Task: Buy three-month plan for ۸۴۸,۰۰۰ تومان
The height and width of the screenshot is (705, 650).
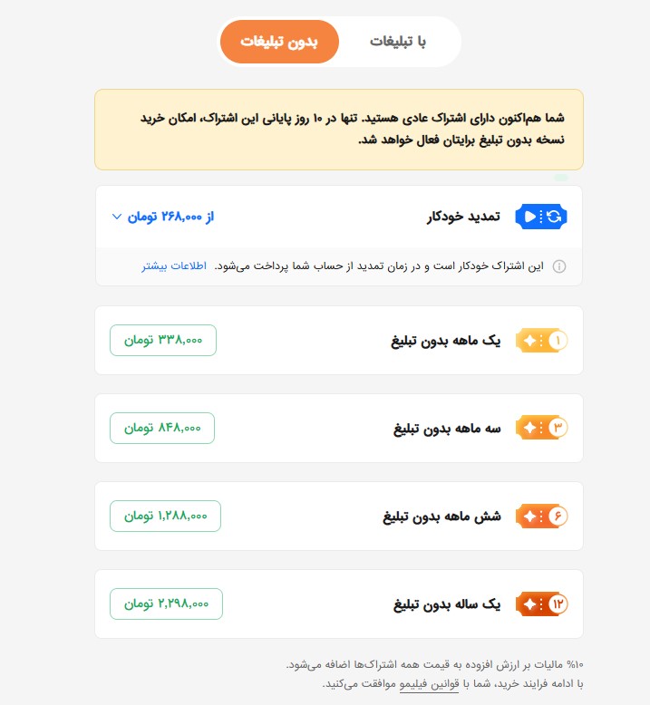Action: coord(162,428)
